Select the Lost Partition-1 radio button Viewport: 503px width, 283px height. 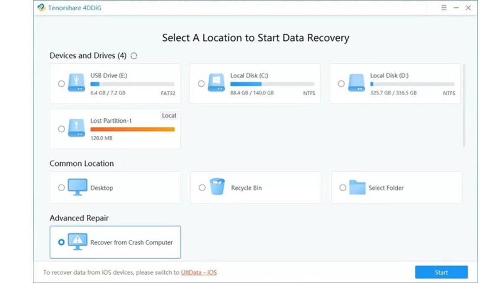(61, 129)
